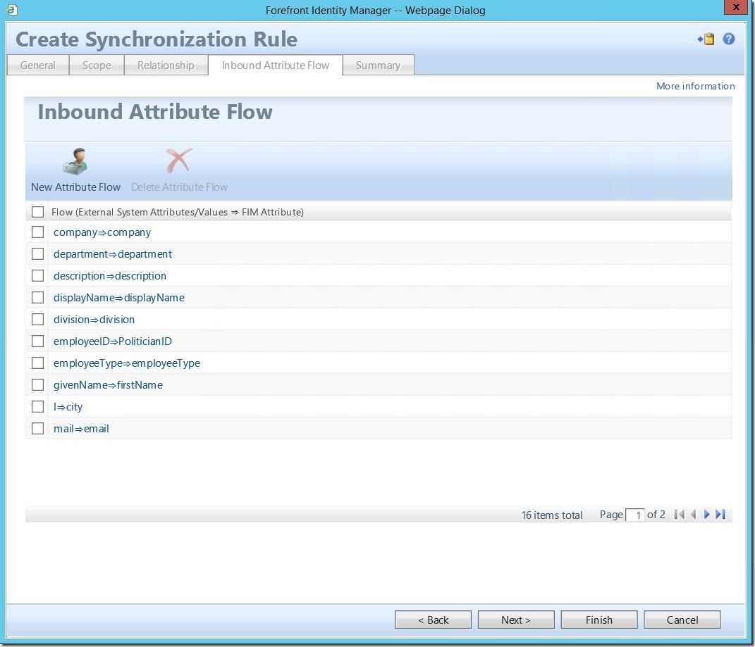Viewport: 755px width, 647px height.
Task: Click the New Attribute Flow icon
Action: click(75, 161)
